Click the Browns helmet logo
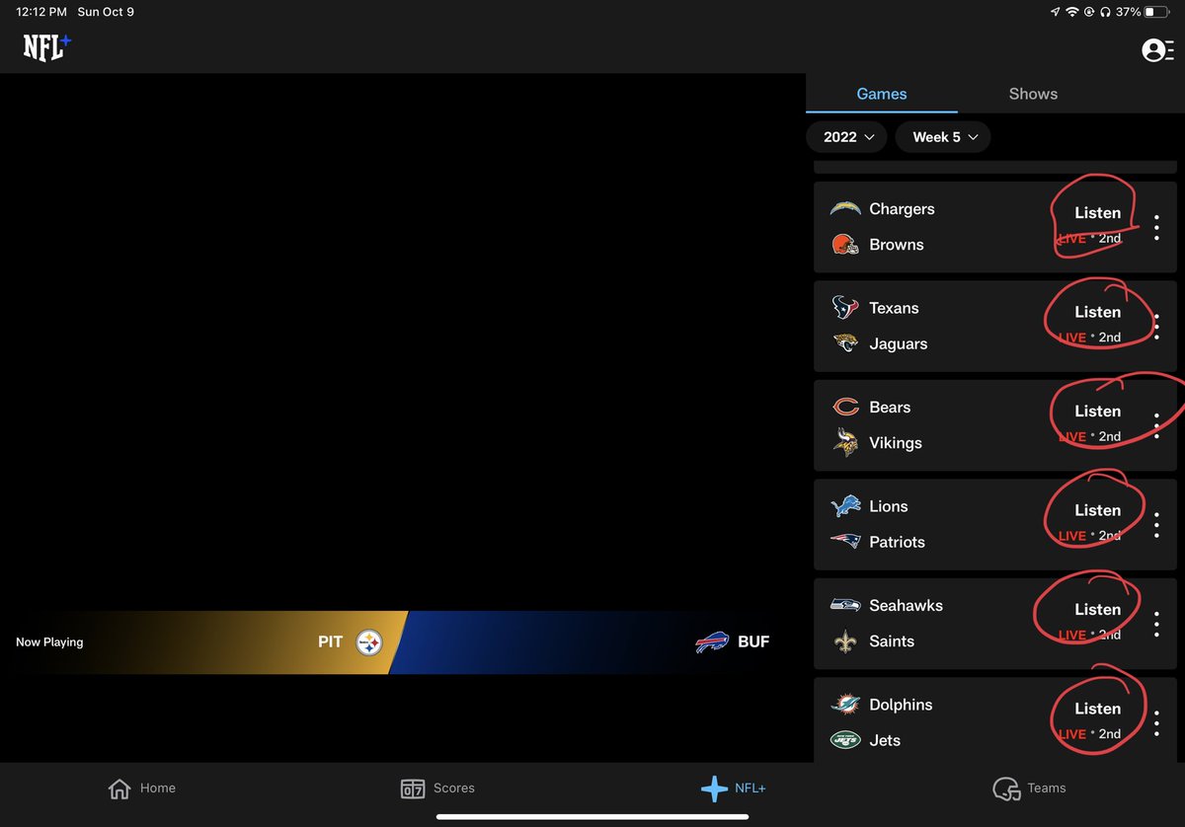The height and width of the screenshot is (827, 1185). [x=845, y=245]
